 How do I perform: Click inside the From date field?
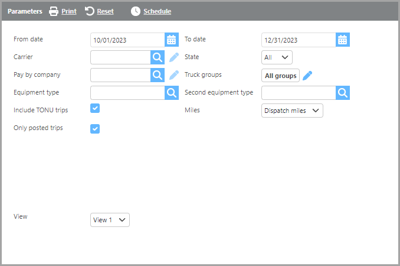pos(127,40)
